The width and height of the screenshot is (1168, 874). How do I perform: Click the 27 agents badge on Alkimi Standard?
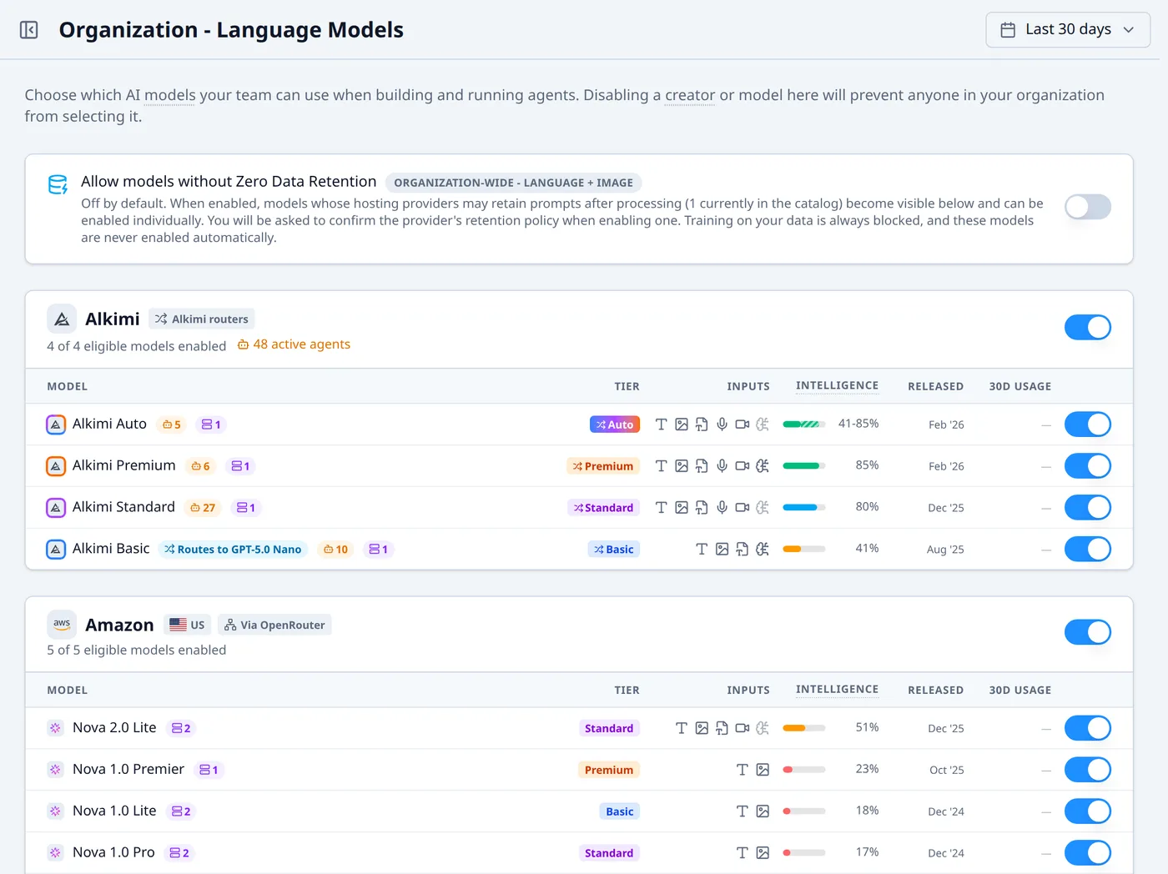click(x=203, y=508)
